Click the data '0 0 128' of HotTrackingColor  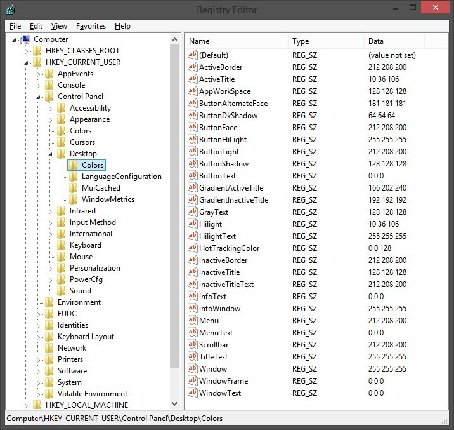click(380, 248)
